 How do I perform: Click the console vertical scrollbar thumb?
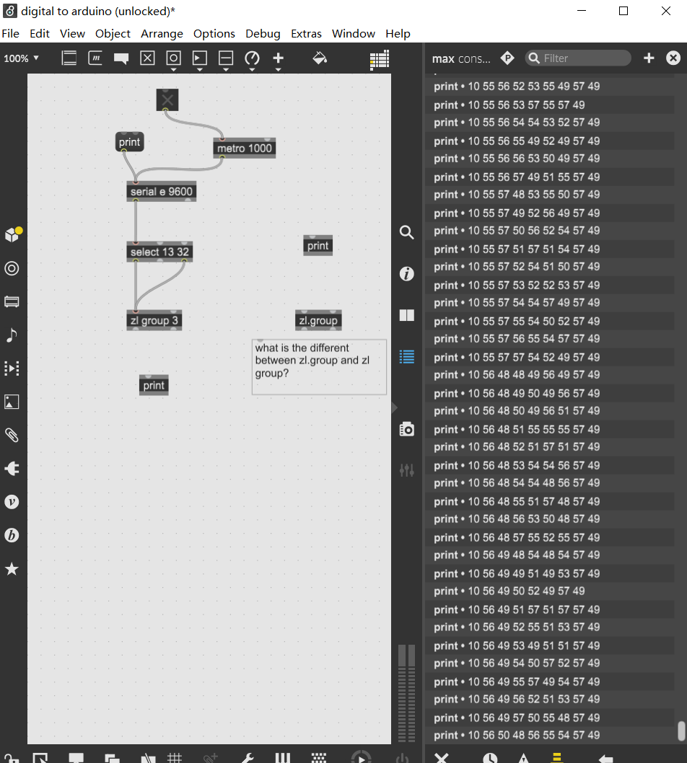[681, 731]
